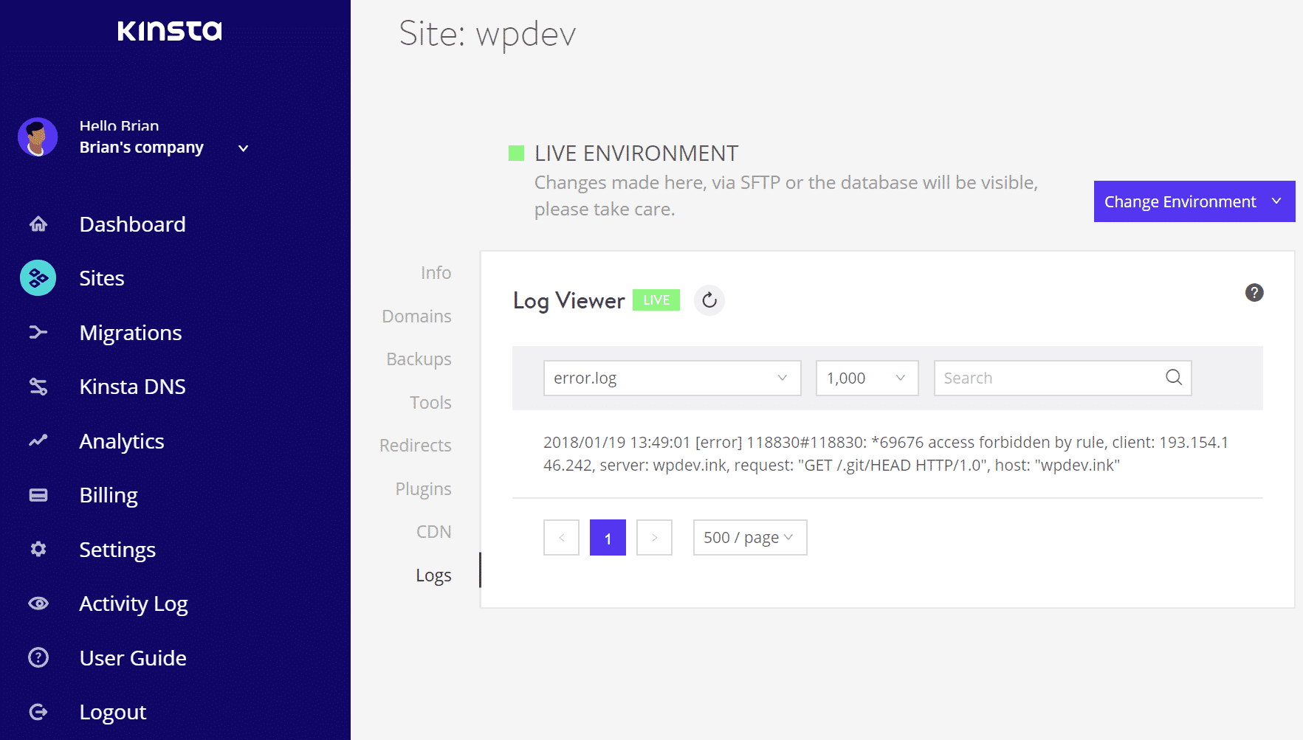The height and width of the screenshot is (740, 1303).
Task: Click the green live environment indicator
Action: pos(517,153)
